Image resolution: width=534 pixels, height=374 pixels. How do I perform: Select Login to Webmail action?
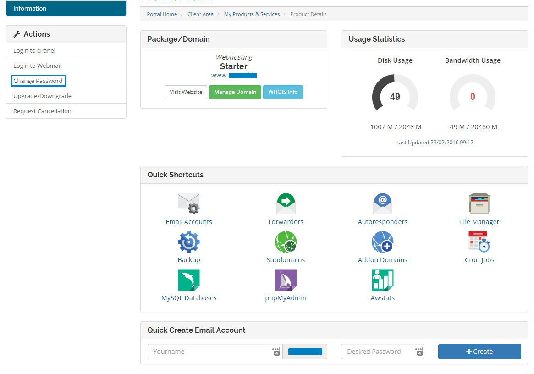66,66
